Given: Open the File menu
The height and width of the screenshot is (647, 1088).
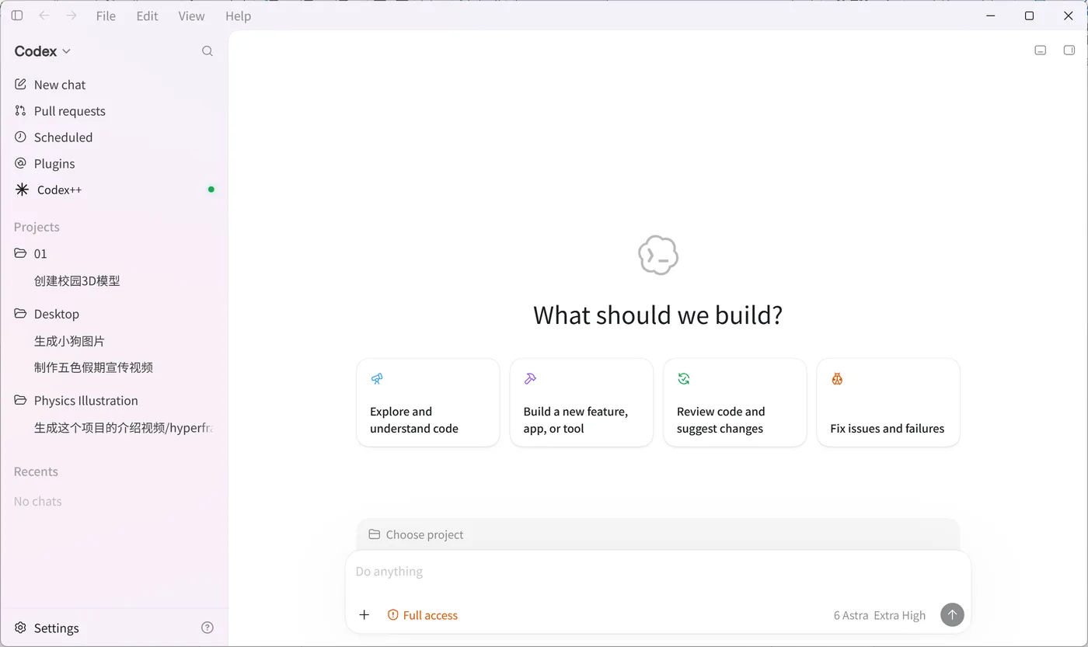Looking at the screenshot, I should (x=106, y=16).
